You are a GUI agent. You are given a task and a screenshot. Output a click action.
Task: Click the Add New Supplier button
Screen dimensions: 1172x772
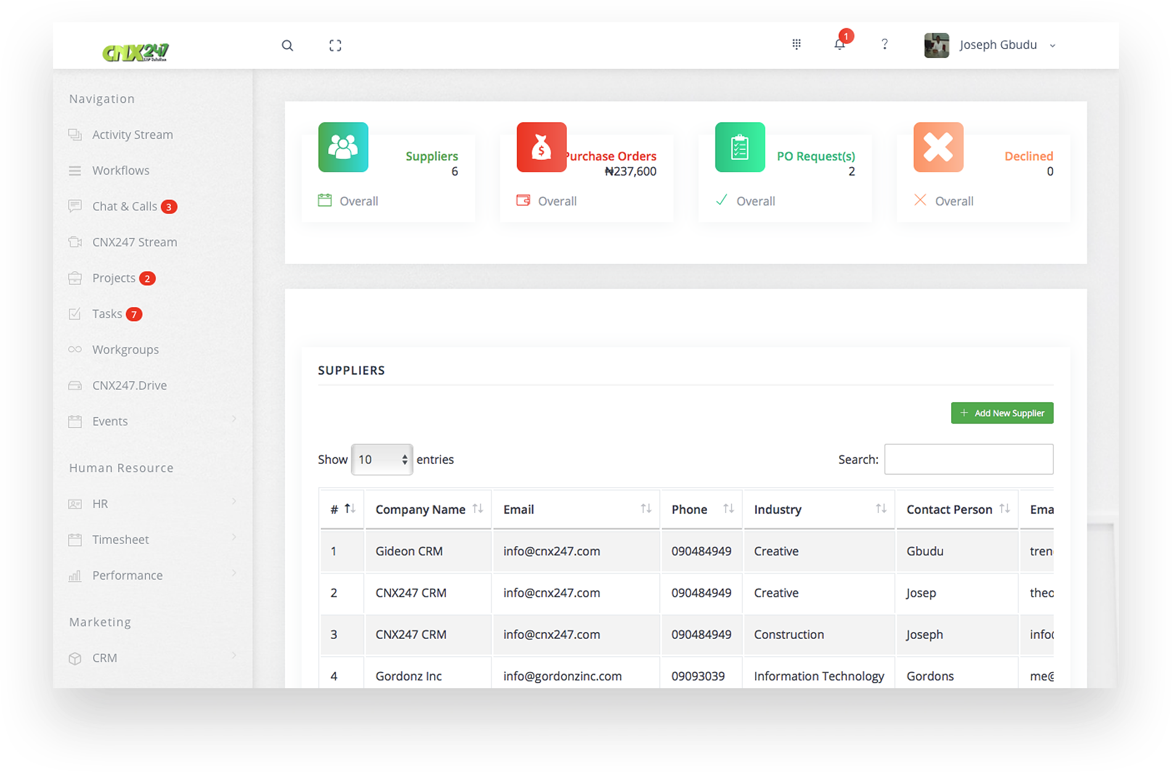[1002, 413]
